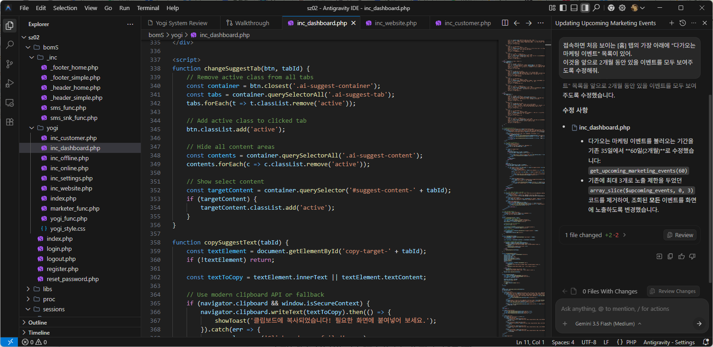
Task: Switch to inc_customer.php tab
Action: click(x=464, y=23)
